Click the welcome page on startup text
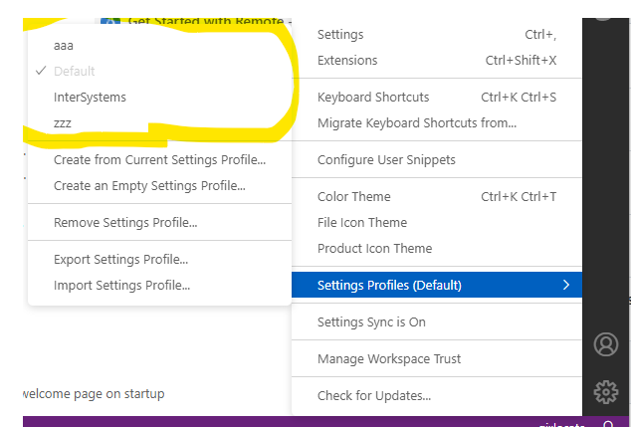Image resolution: width=631 pixels, height=427 pixels. point(94,393)
